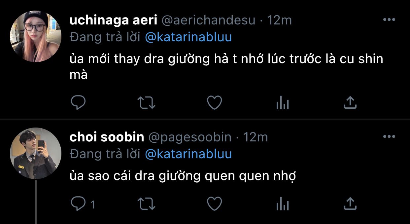This screenshot has height=224, width=410.
Task: View analytics for choi soobin's tweet
Action: (282, 204)
